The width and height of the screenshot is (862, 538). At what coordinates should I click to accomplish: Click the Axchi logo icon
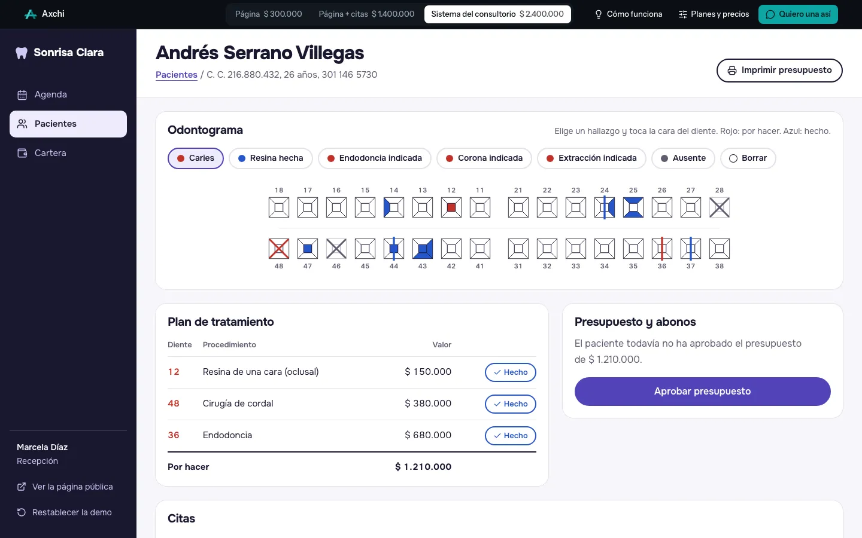[31, 14]
